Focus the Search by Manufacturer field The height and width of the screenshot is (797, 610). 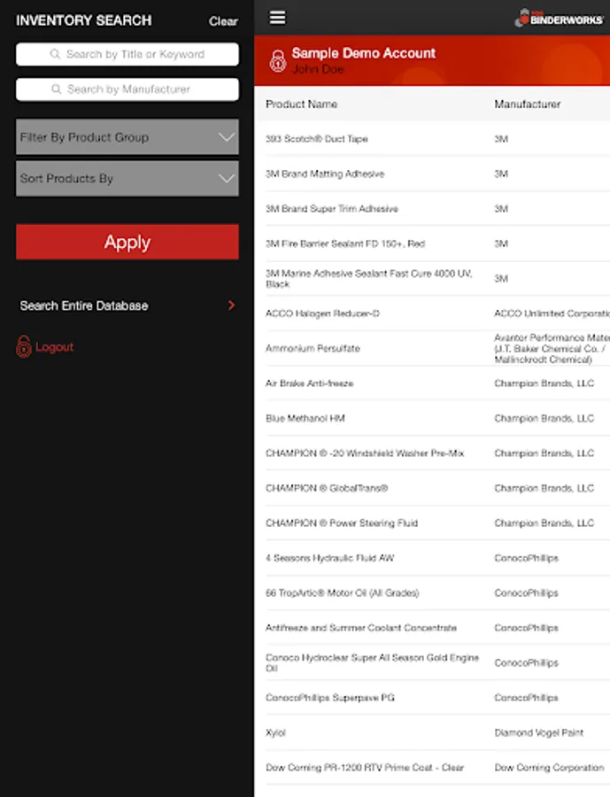click(x=127, y=89)
